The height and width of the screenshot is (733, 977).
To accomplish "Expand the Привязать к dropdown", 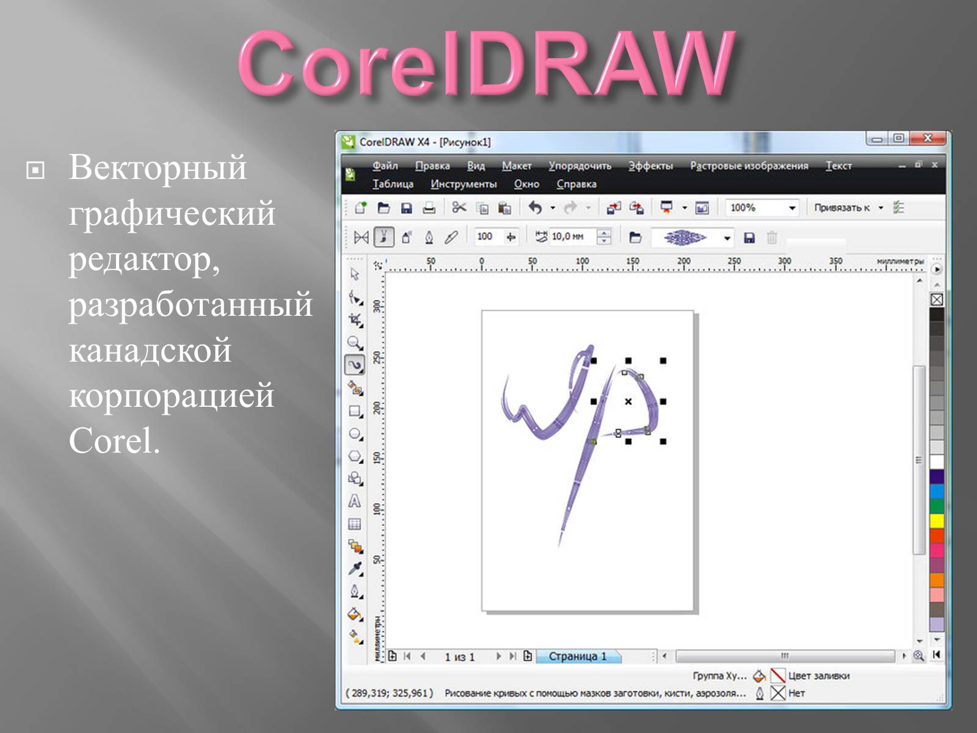I will (x=881, y=208).
